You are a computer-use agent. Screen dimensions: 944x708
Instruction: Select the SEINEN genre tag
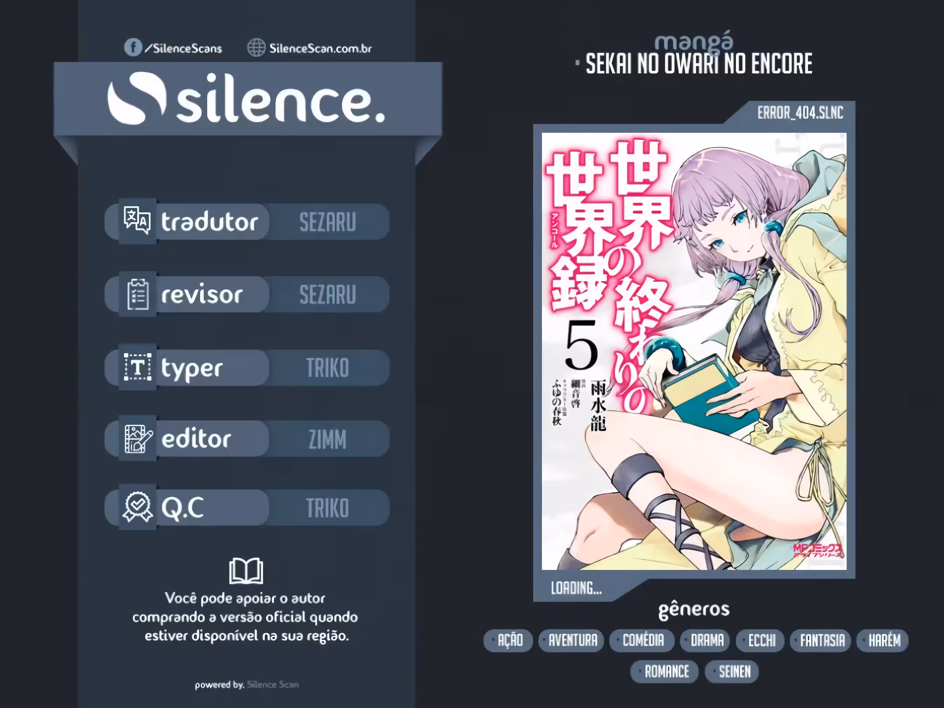tap(732, 671)
